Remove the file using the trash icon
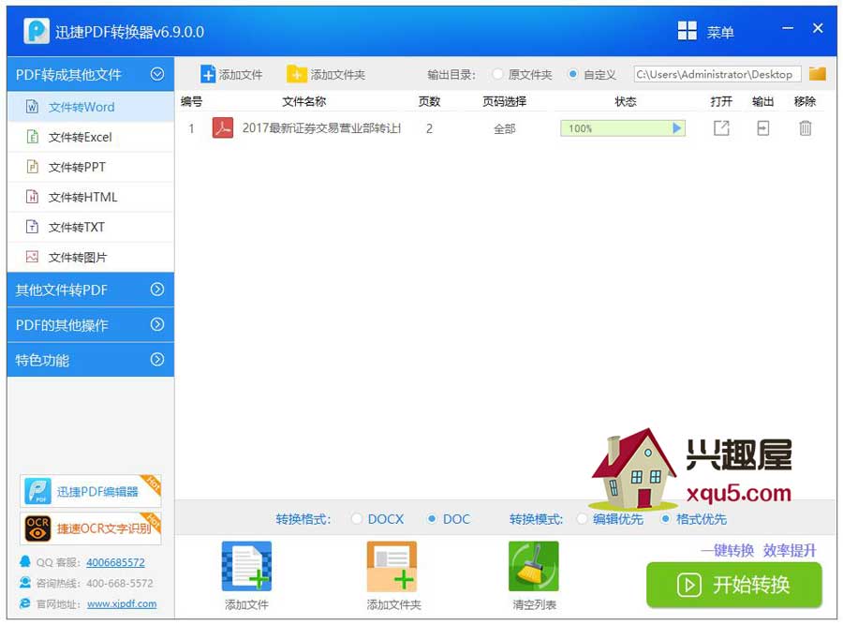The height and width of the screenshot is (625, 843). pos(805,128)
